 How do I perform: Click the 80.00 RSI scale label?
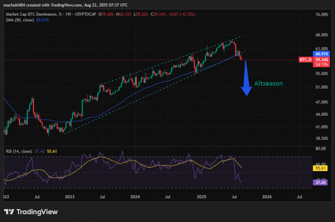320,149
